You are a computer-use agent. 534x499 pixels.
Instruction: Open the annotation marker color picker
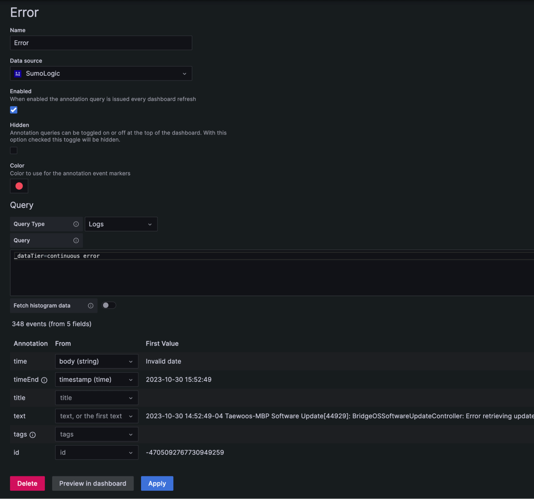point(19,186)
